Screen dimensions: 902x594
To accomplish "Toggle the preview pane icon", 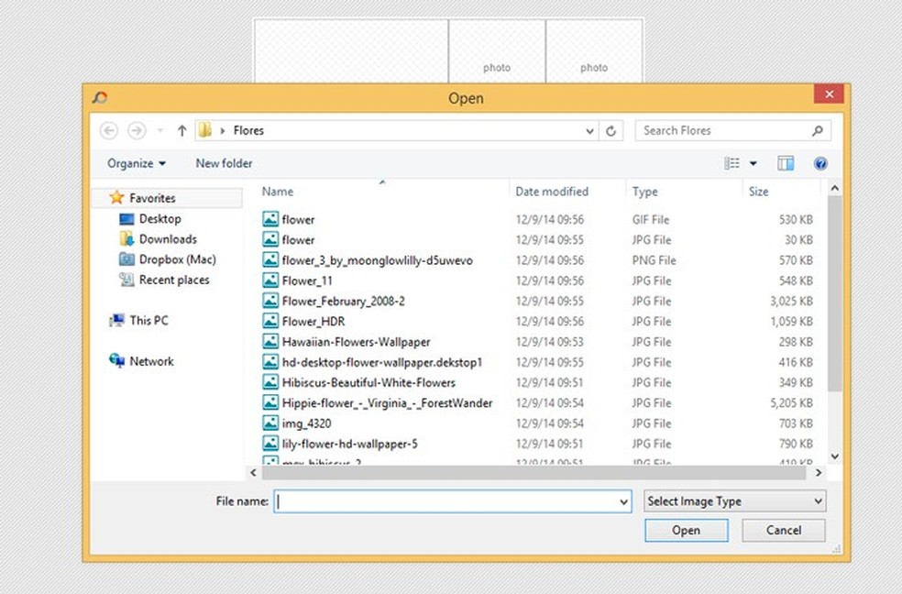I will pos(786,164).
